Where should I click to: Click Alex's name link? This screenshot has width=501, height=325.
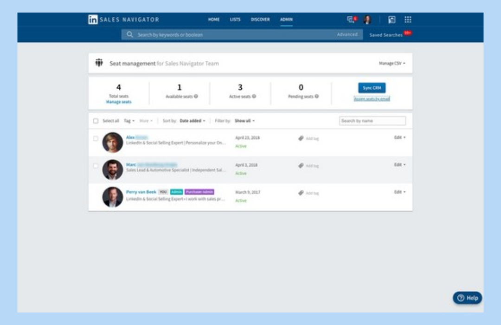pos(137,137)
